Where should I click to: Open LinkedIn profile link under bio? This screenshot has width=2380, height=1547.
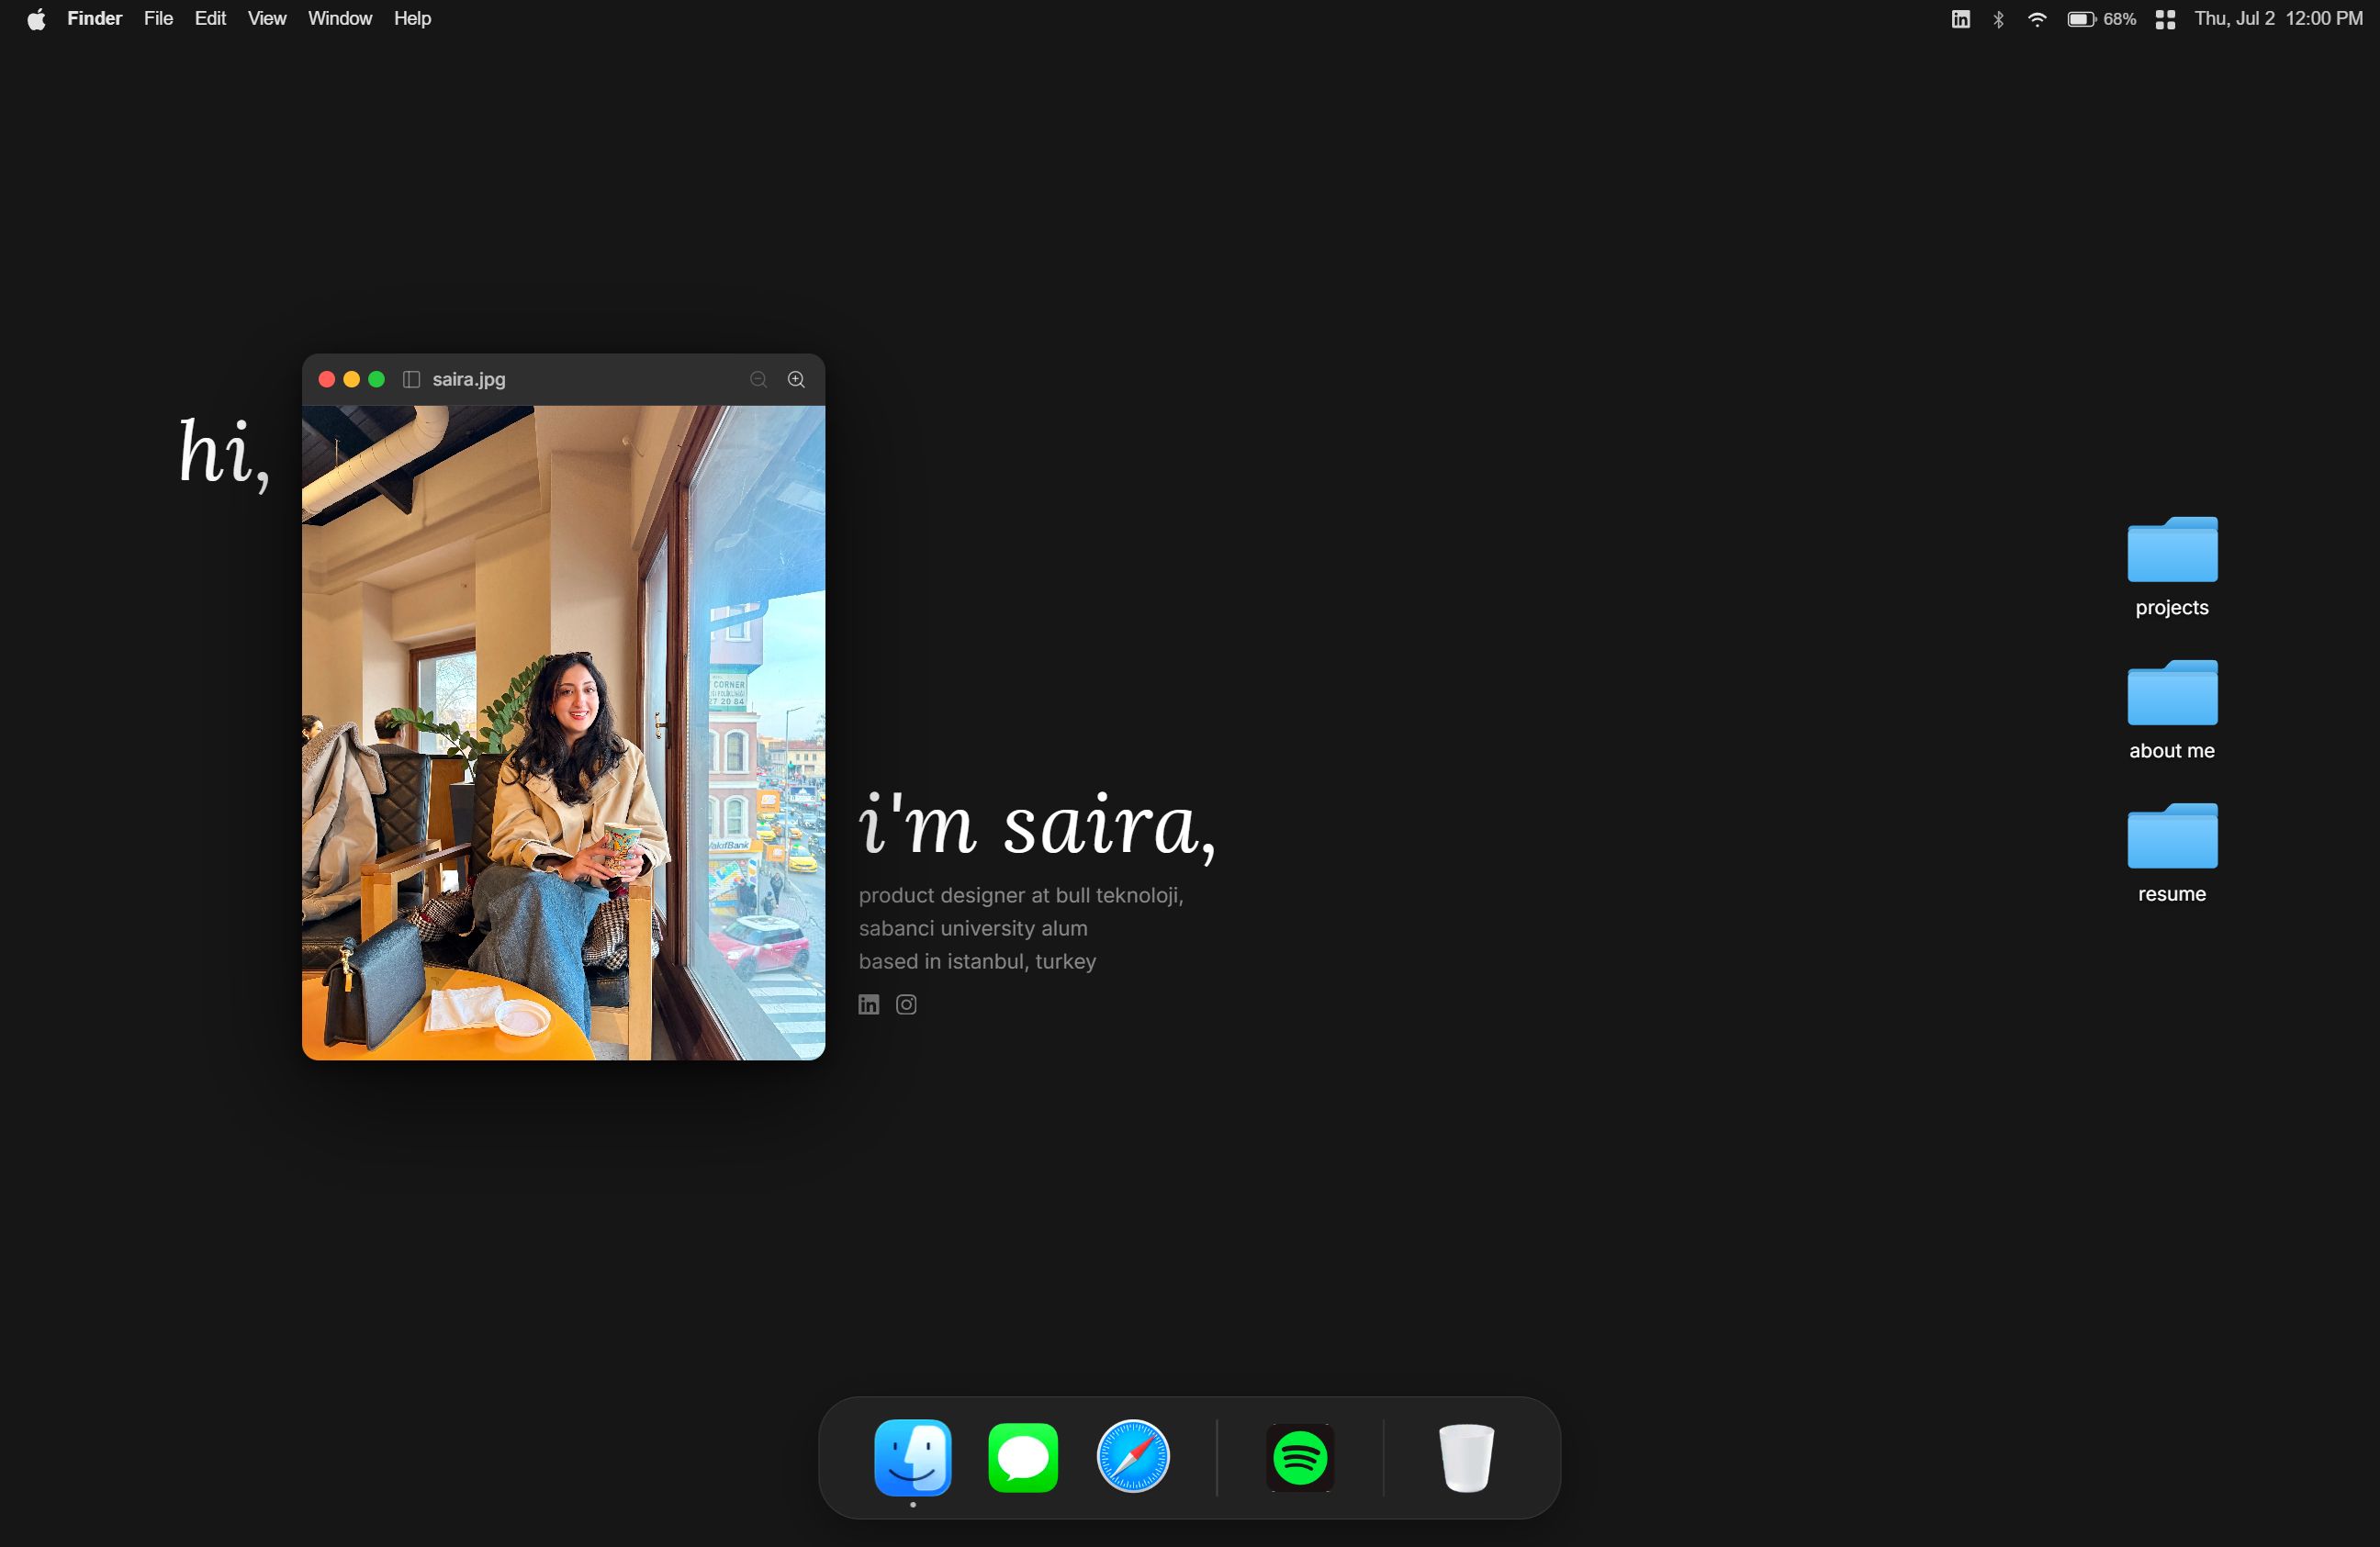[868, 1004]
